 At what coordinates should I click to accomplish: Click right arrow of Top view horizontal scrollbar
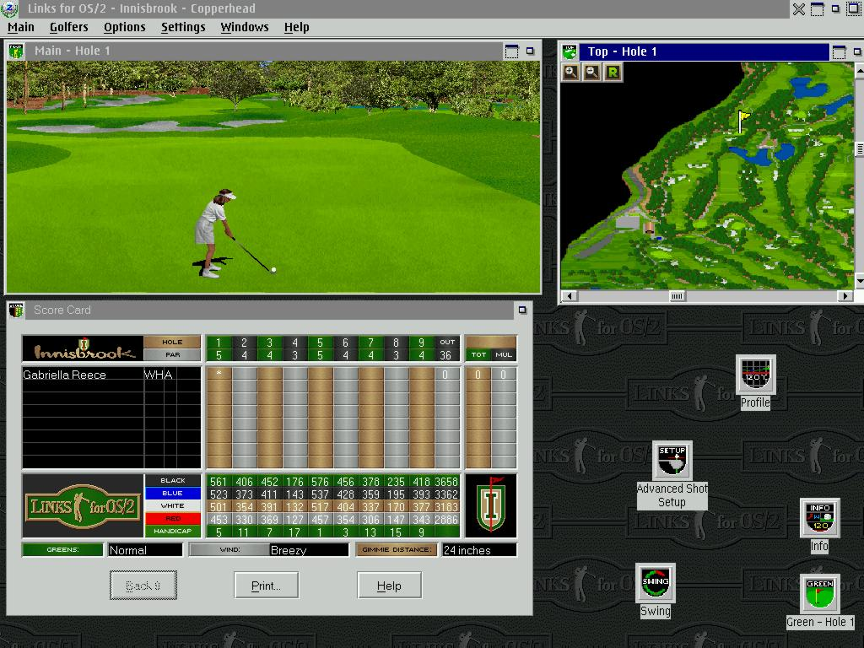(845, 296)
